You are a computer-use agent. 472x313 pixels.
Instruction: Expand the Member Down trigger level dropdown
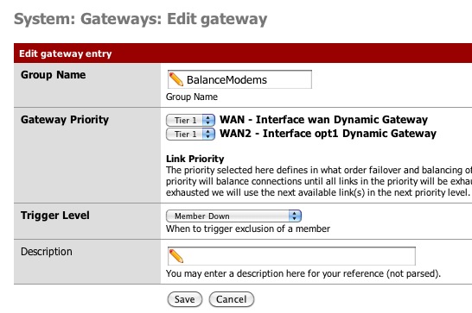point(233,216)
